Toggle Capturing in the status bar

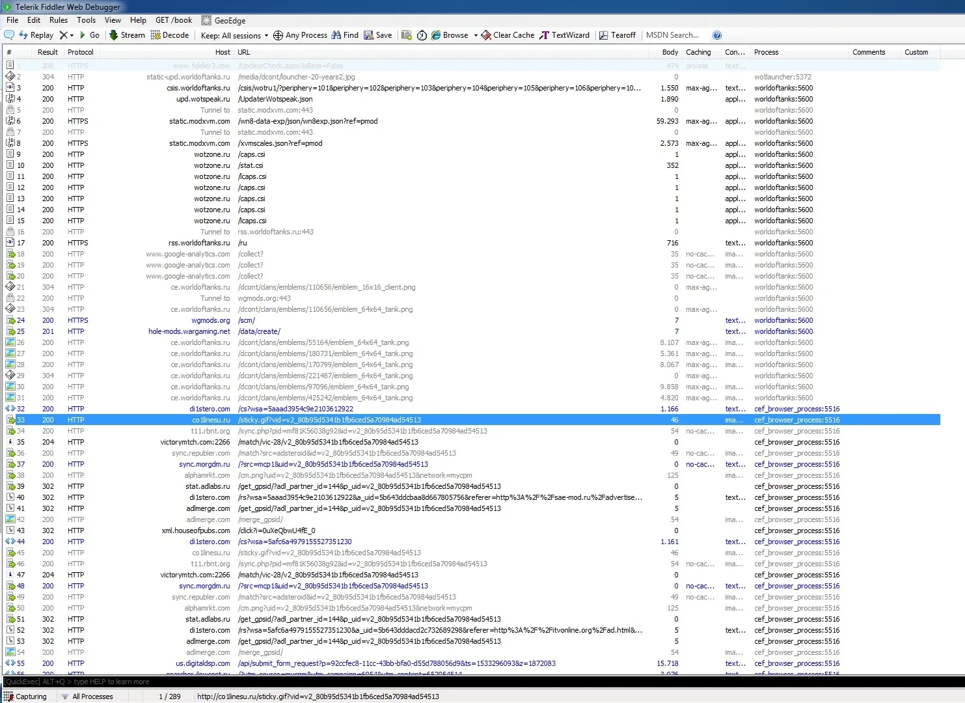26,696
